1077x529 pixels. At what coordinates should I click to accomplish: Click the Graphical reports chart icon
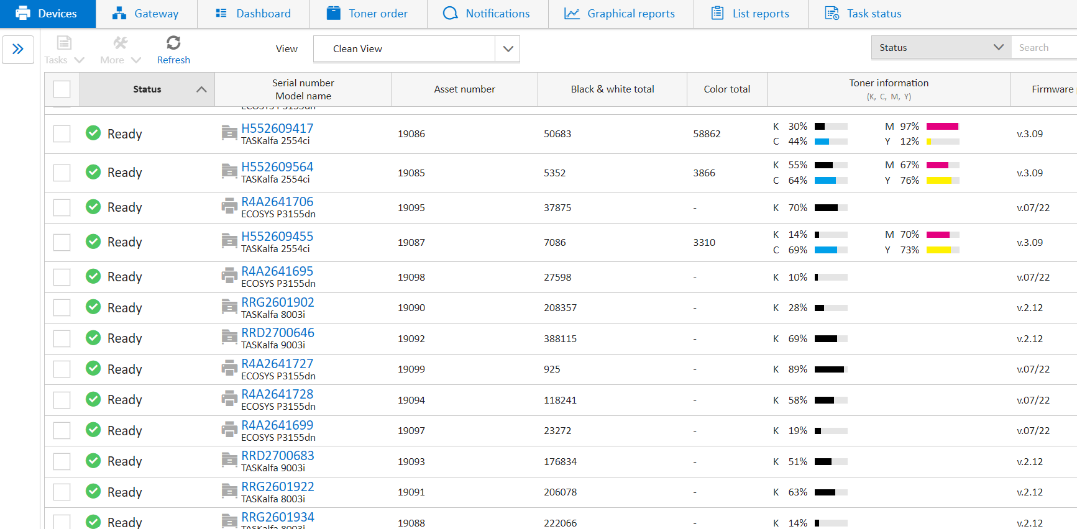coord(572,13)
